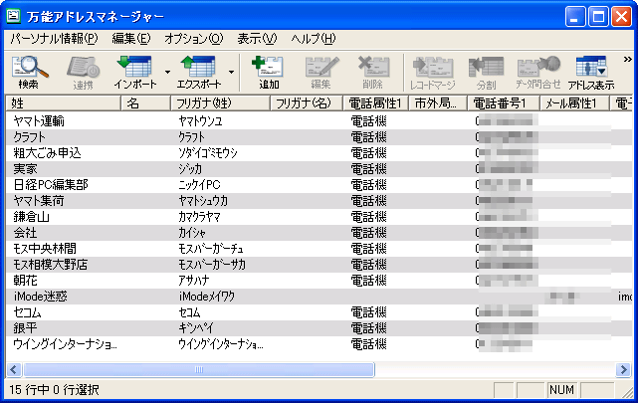This screenshot has height=403, width=638.
Task: Select the モス中央林間 row
Action: click(319, 249)
